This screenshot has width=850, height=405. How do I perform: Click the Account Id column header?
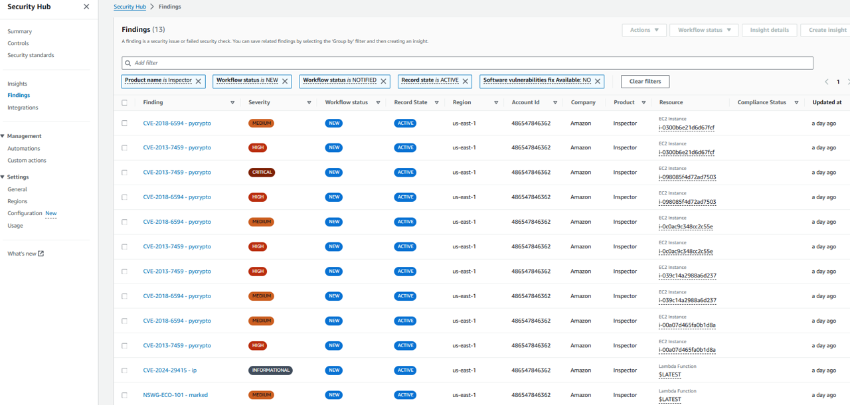click(525, 103)
